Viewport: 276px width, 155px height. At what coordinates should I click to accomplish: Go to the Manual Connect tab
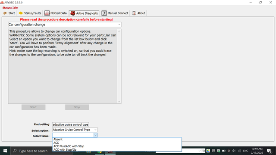(x=115, y=13)
